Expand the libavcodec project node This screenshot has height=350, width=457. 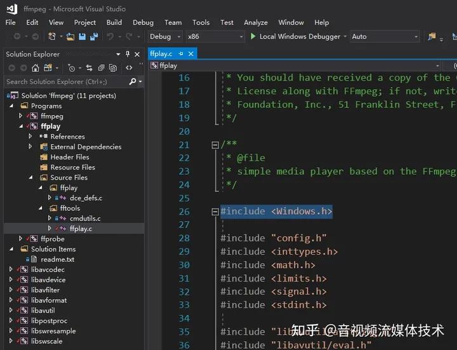point(11,269)
